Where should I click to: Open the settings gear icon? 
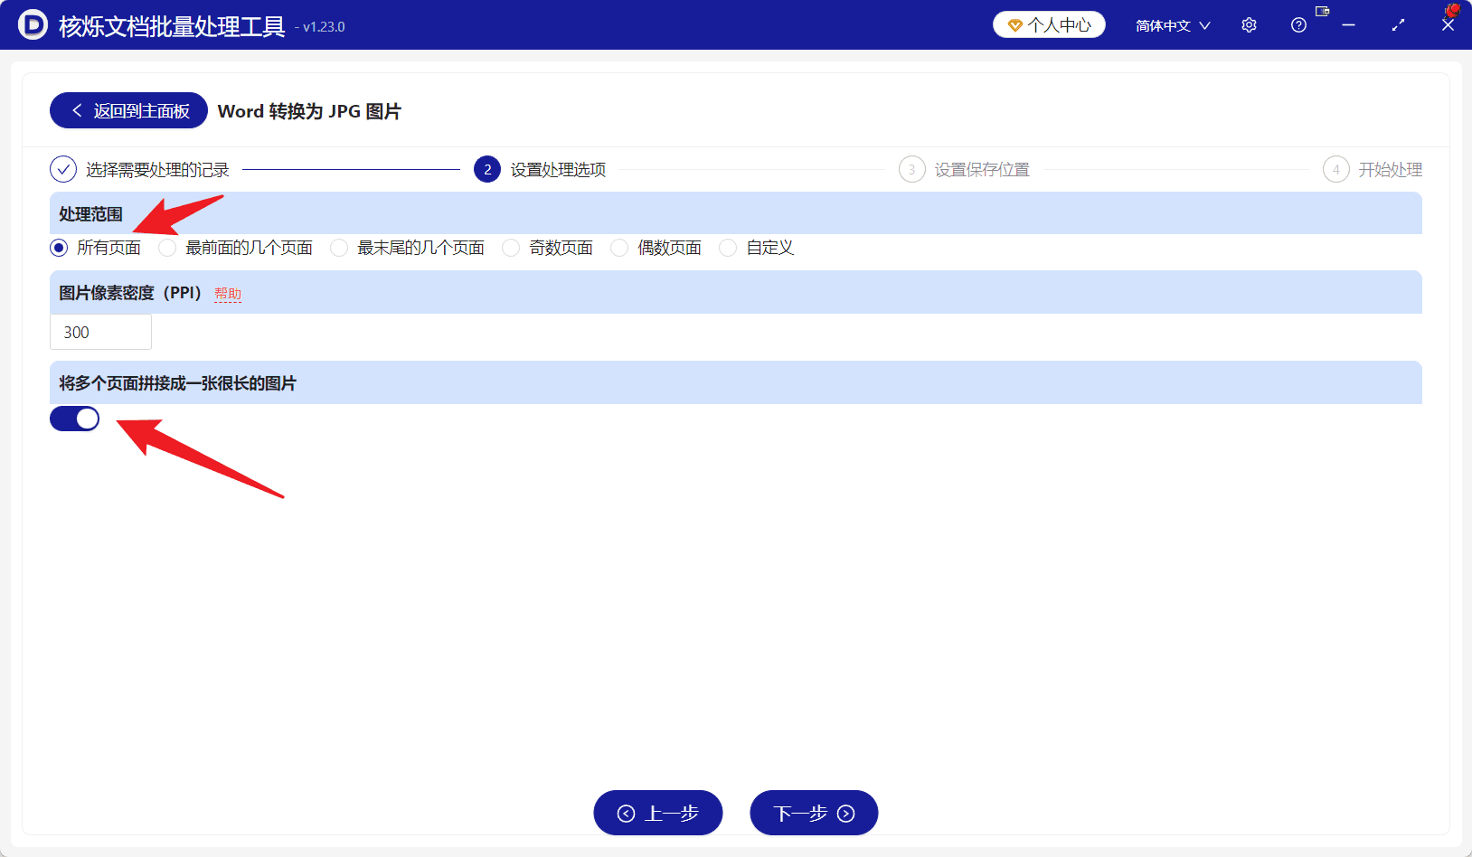coord(1249,25)
